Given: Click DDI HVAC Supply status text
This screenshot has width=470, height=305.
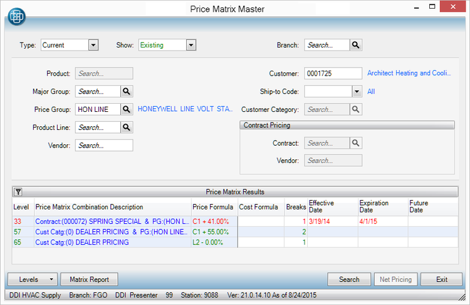Looking at the screenshot, I should pos(35,295).
